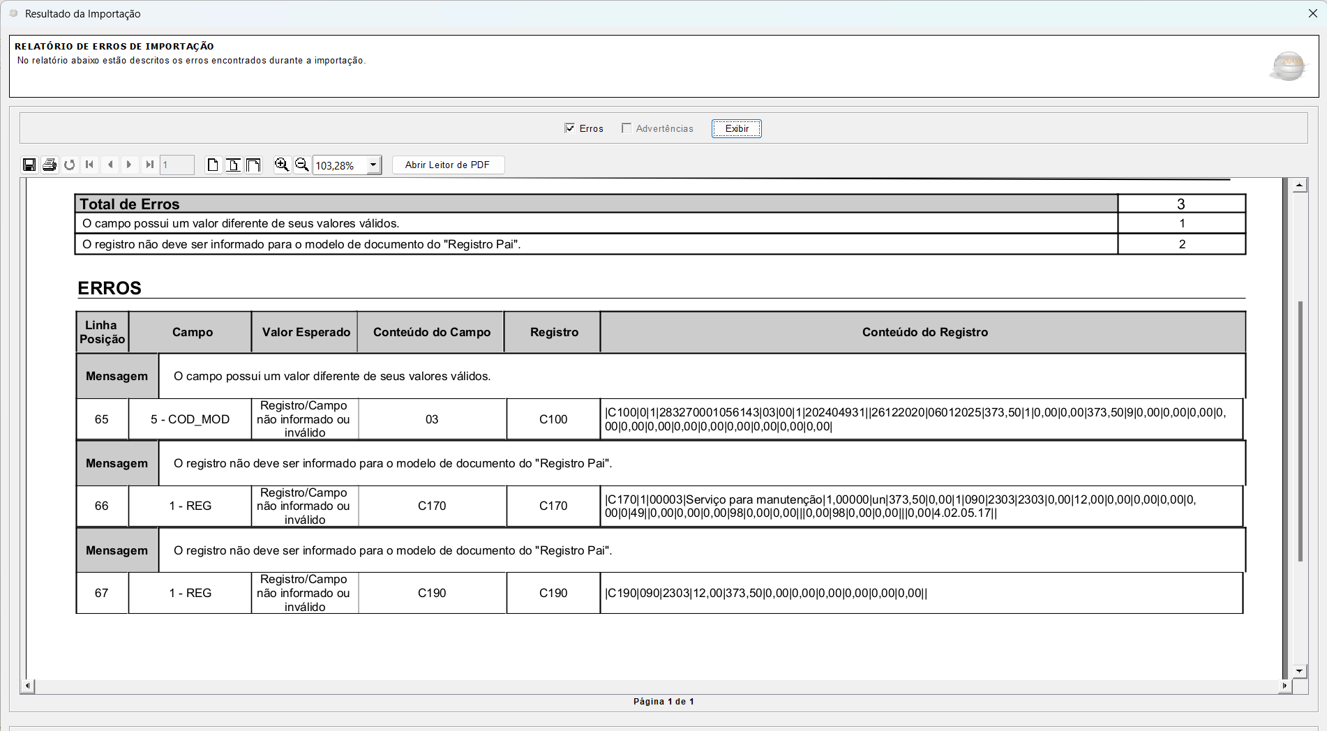The width and height of the screenshot is (1327, 731).
Task: Go to previous report page
Action: 110,165
